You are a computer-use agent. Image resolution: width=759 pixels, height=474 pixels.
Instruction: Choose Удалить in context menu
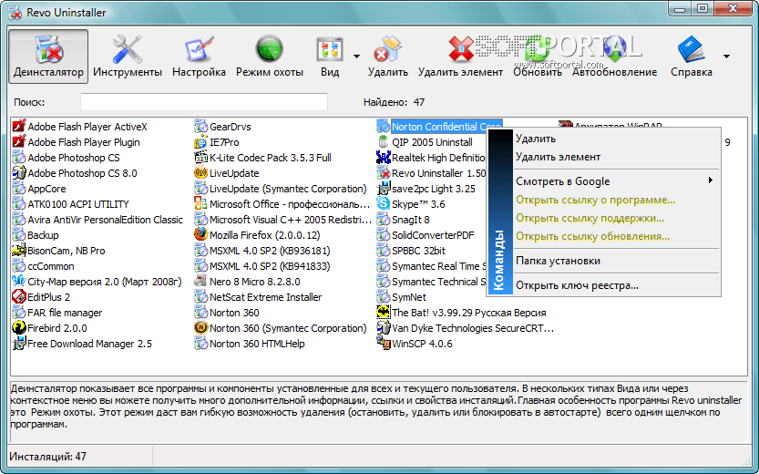coord(535,139)
